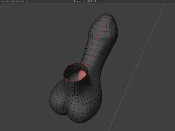This screenshot has width=175, height=131.
Task: Open the pivot point selector
Action: [85, 1]
